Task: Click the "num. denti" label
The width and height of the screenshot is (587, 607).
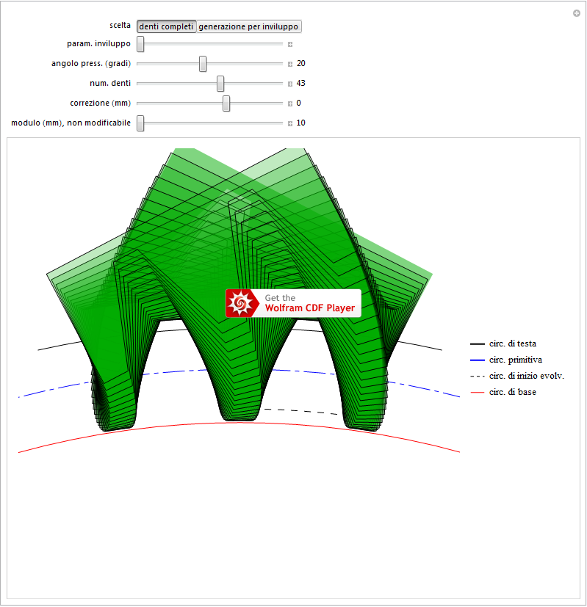Action: [110, 83]
